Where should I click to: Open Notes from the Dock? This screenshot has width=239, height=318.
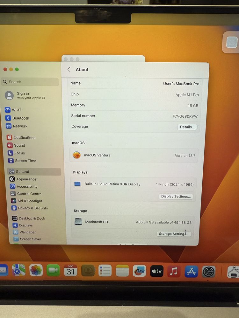tap(122, 271)
